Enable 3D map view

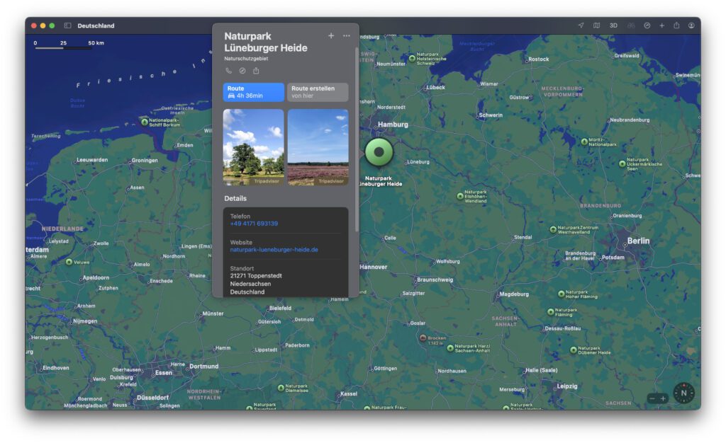(x=613, y=25)
